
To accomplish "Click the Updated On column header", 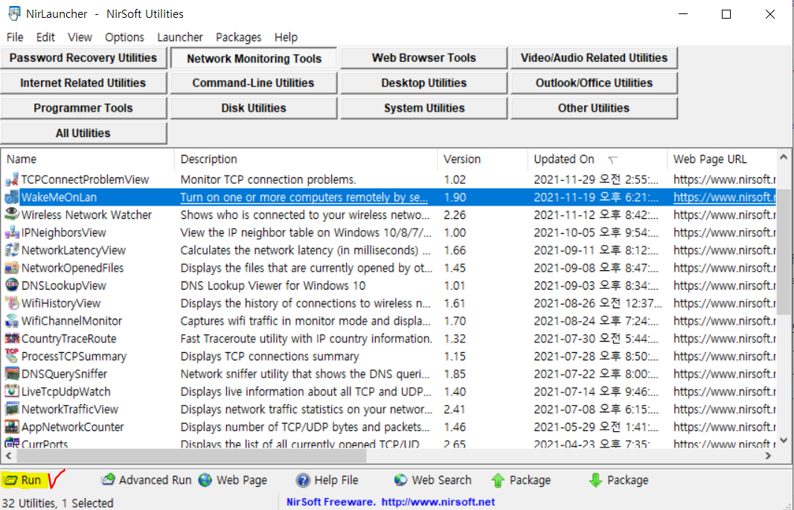I will point(598,159).
